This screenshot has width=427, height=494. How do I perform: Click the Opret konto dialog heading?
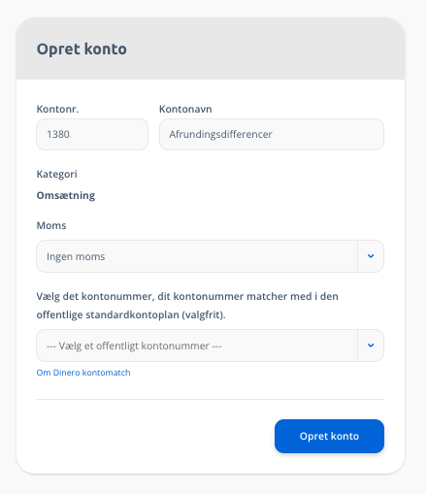pyautogui.click(x=82, y=49)
